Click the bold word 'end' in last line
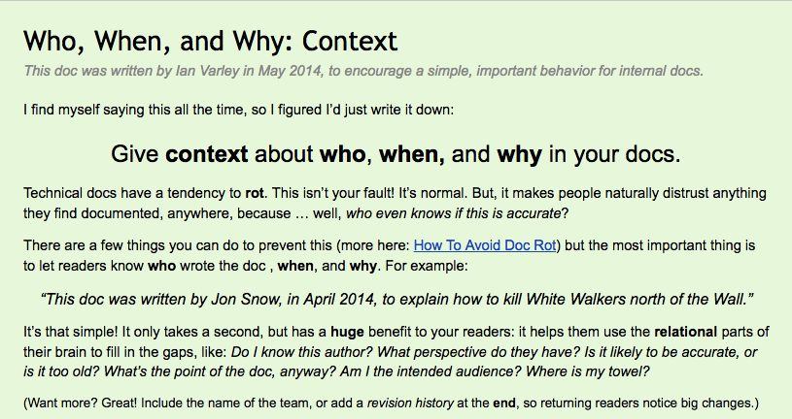Screen dimensions: 792x419 pos(504,403)
